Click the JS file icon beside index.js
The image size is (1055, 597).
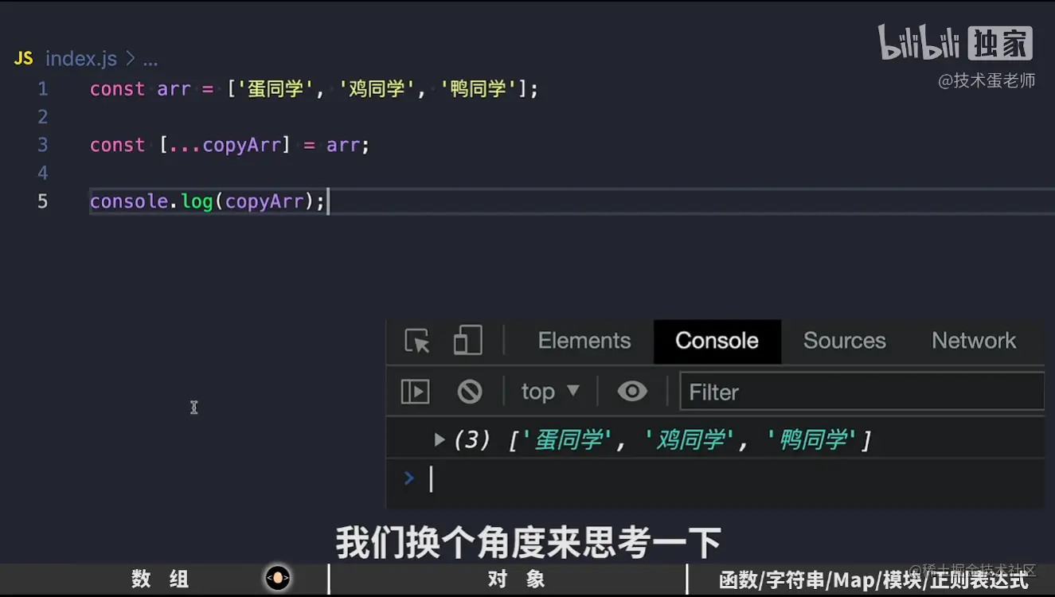pyautogui.click(x=21, y=57)
